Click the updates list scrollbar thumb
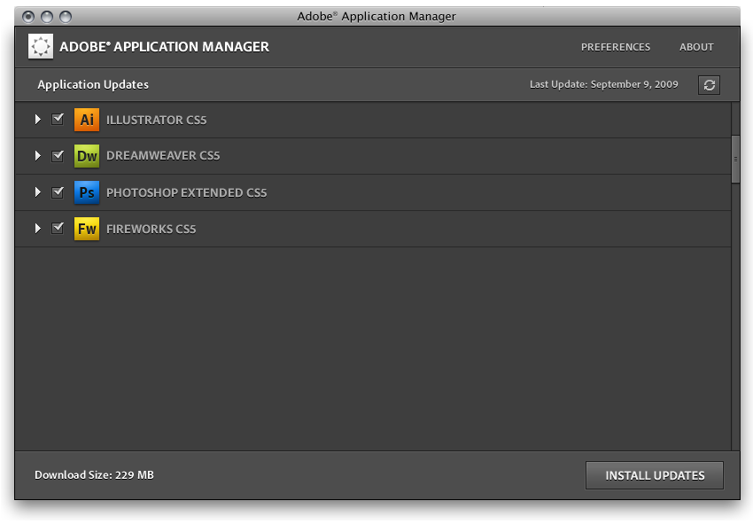Viewport: 753px width, 532px height. pyautogui.click(x=735, y=159)
